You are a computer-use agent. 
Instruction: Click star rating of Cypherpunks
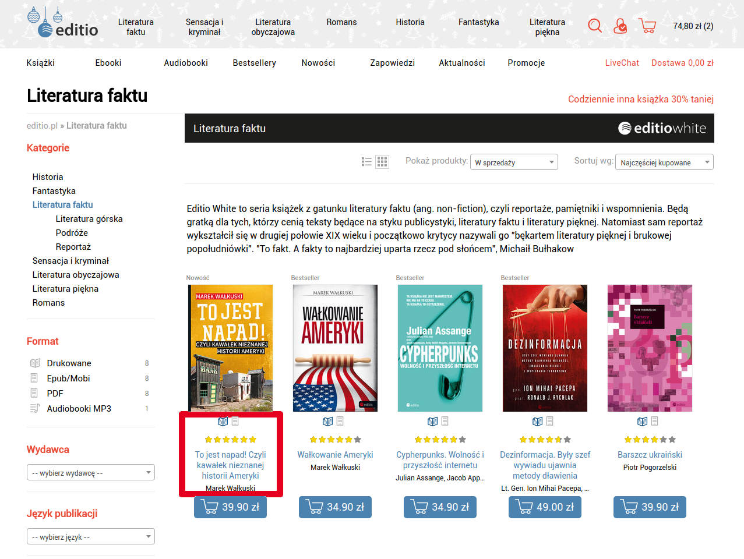[440, 440]
